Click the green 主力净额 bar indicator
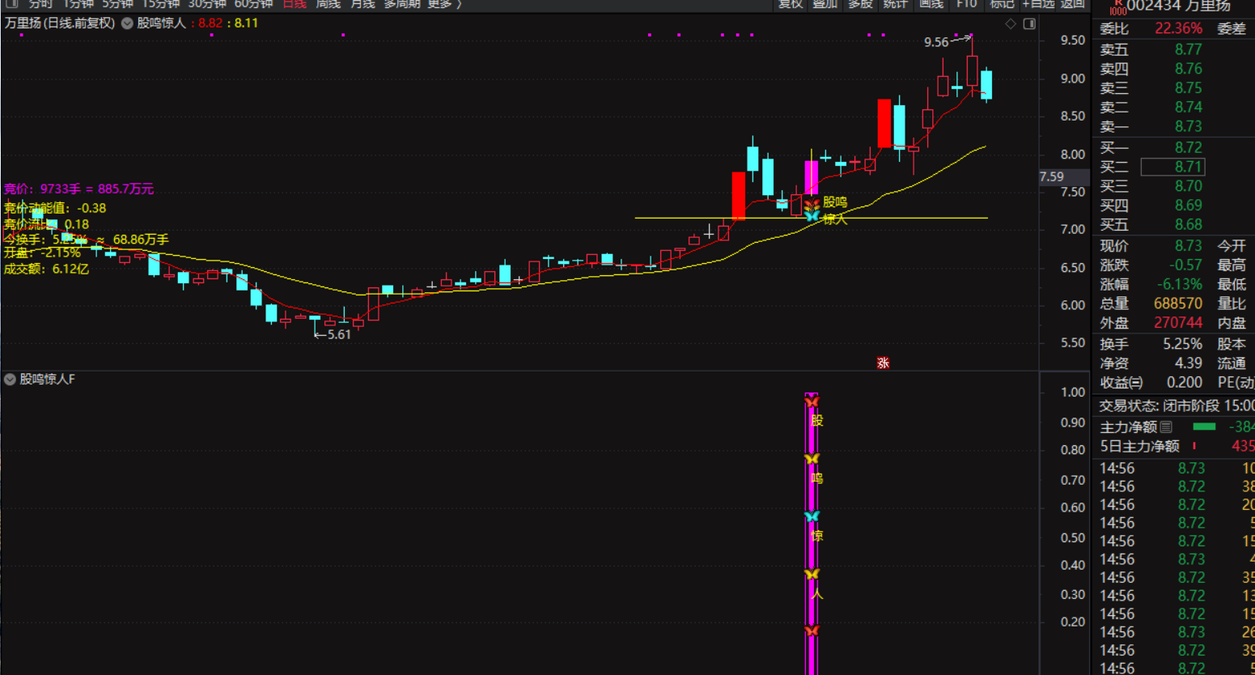Image resolution: width=1255 pixels, height=675 pixels. tap(1204, 427)
